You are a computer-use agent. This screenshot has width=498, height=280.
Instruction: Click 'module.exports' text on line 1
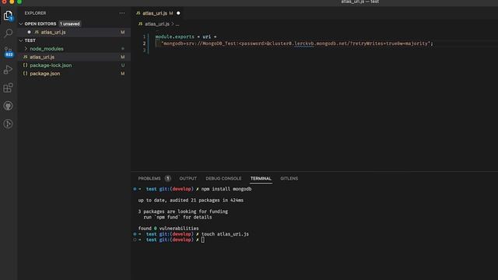pos(174,37)
